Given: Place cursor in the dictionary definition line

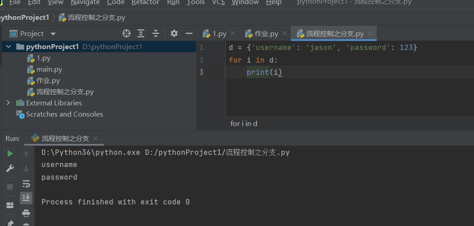Looking at the screenshot, I should pos(323,47).
